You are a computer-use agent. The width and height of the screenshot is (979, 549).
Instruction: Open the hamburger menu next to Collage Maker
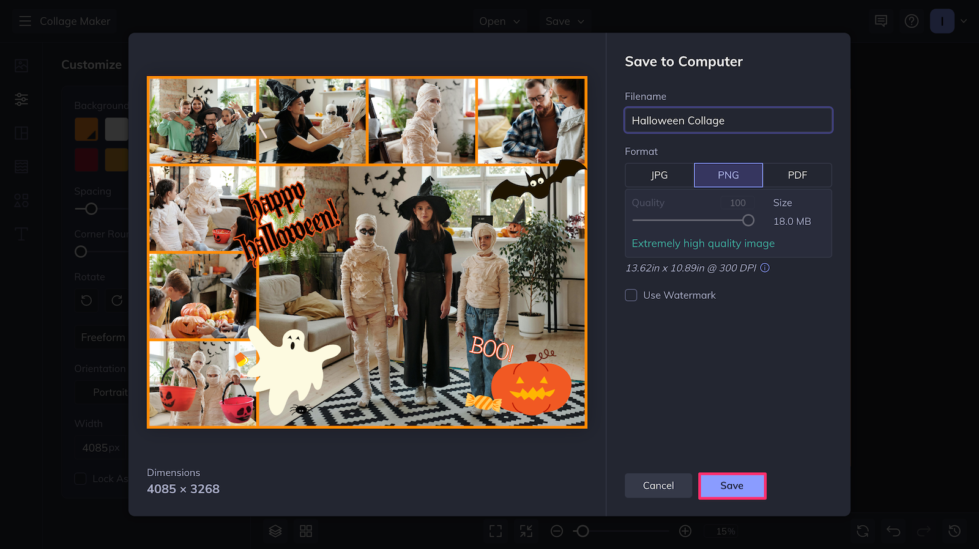[25, 21]
